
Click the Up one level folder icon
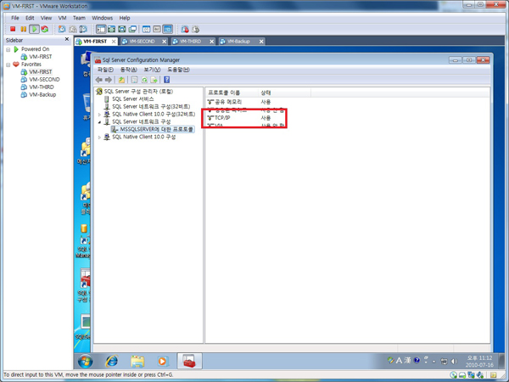tap(121, 80)
